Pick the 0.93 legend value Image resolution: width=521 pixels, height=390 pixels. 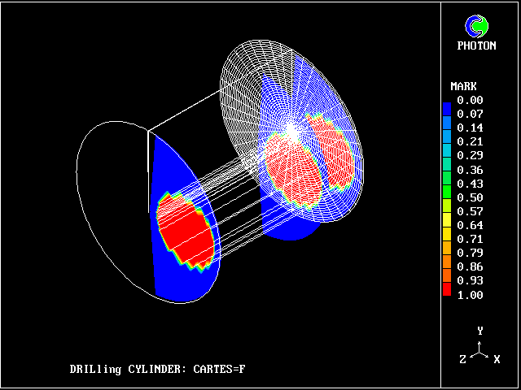(470, 281)
